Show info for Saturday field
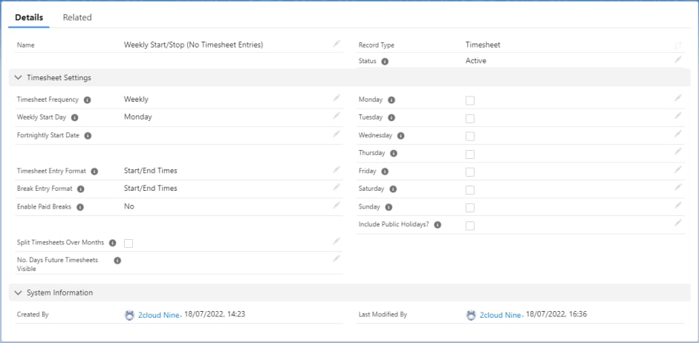Image resolution: width=699 pixels, height=343 pixels. [393, 189]
